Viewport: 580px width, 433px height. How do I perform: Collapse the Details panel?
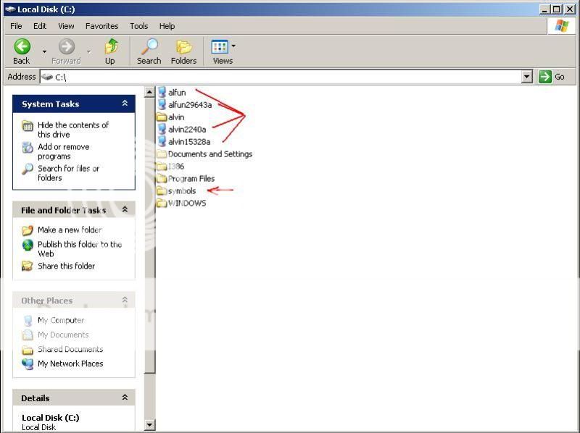(x=125, y=398)
